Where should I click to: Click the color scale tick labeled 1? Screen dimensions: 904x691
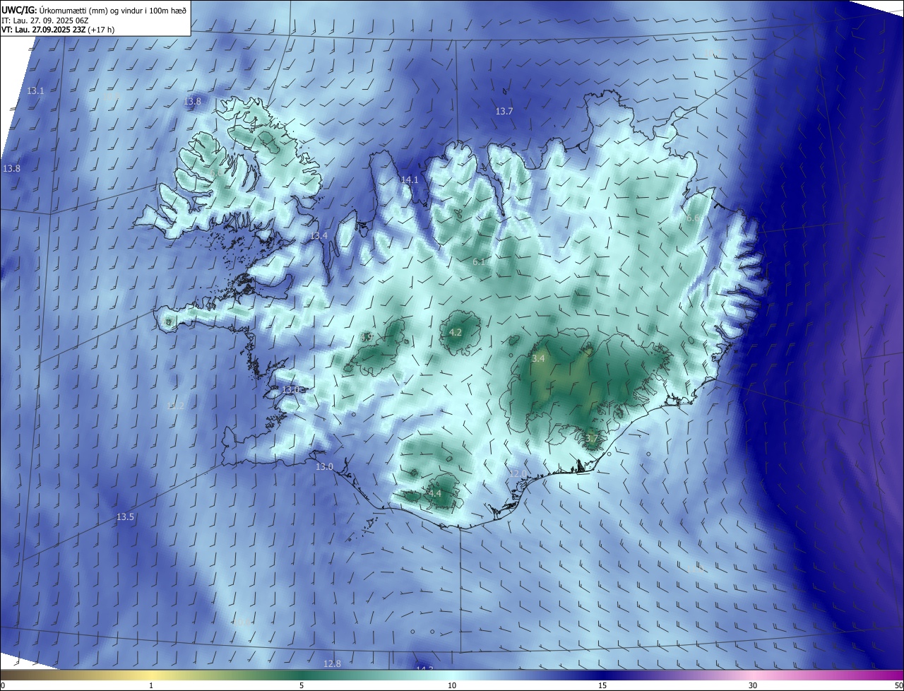151,685
